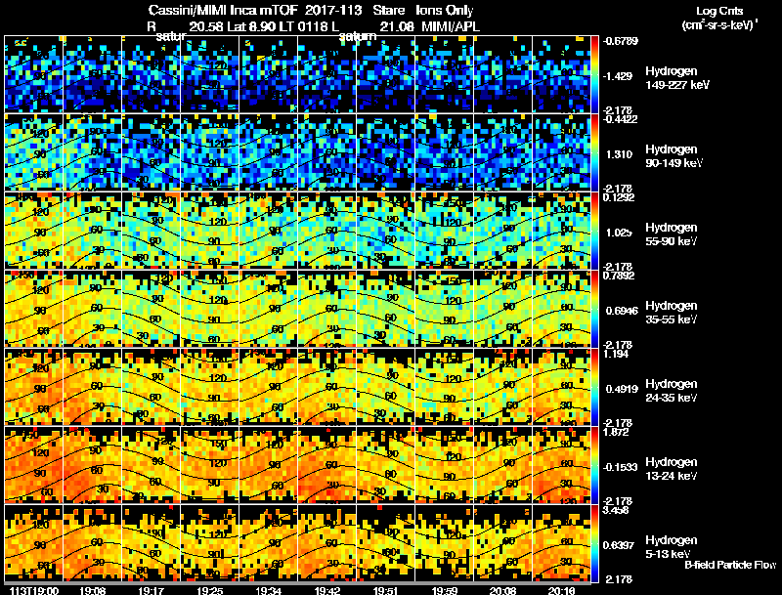The image size is (782, 595).
Task: Click the 'Hydrogen 5-13 keV' row label
Action: [x=672, y=547]
